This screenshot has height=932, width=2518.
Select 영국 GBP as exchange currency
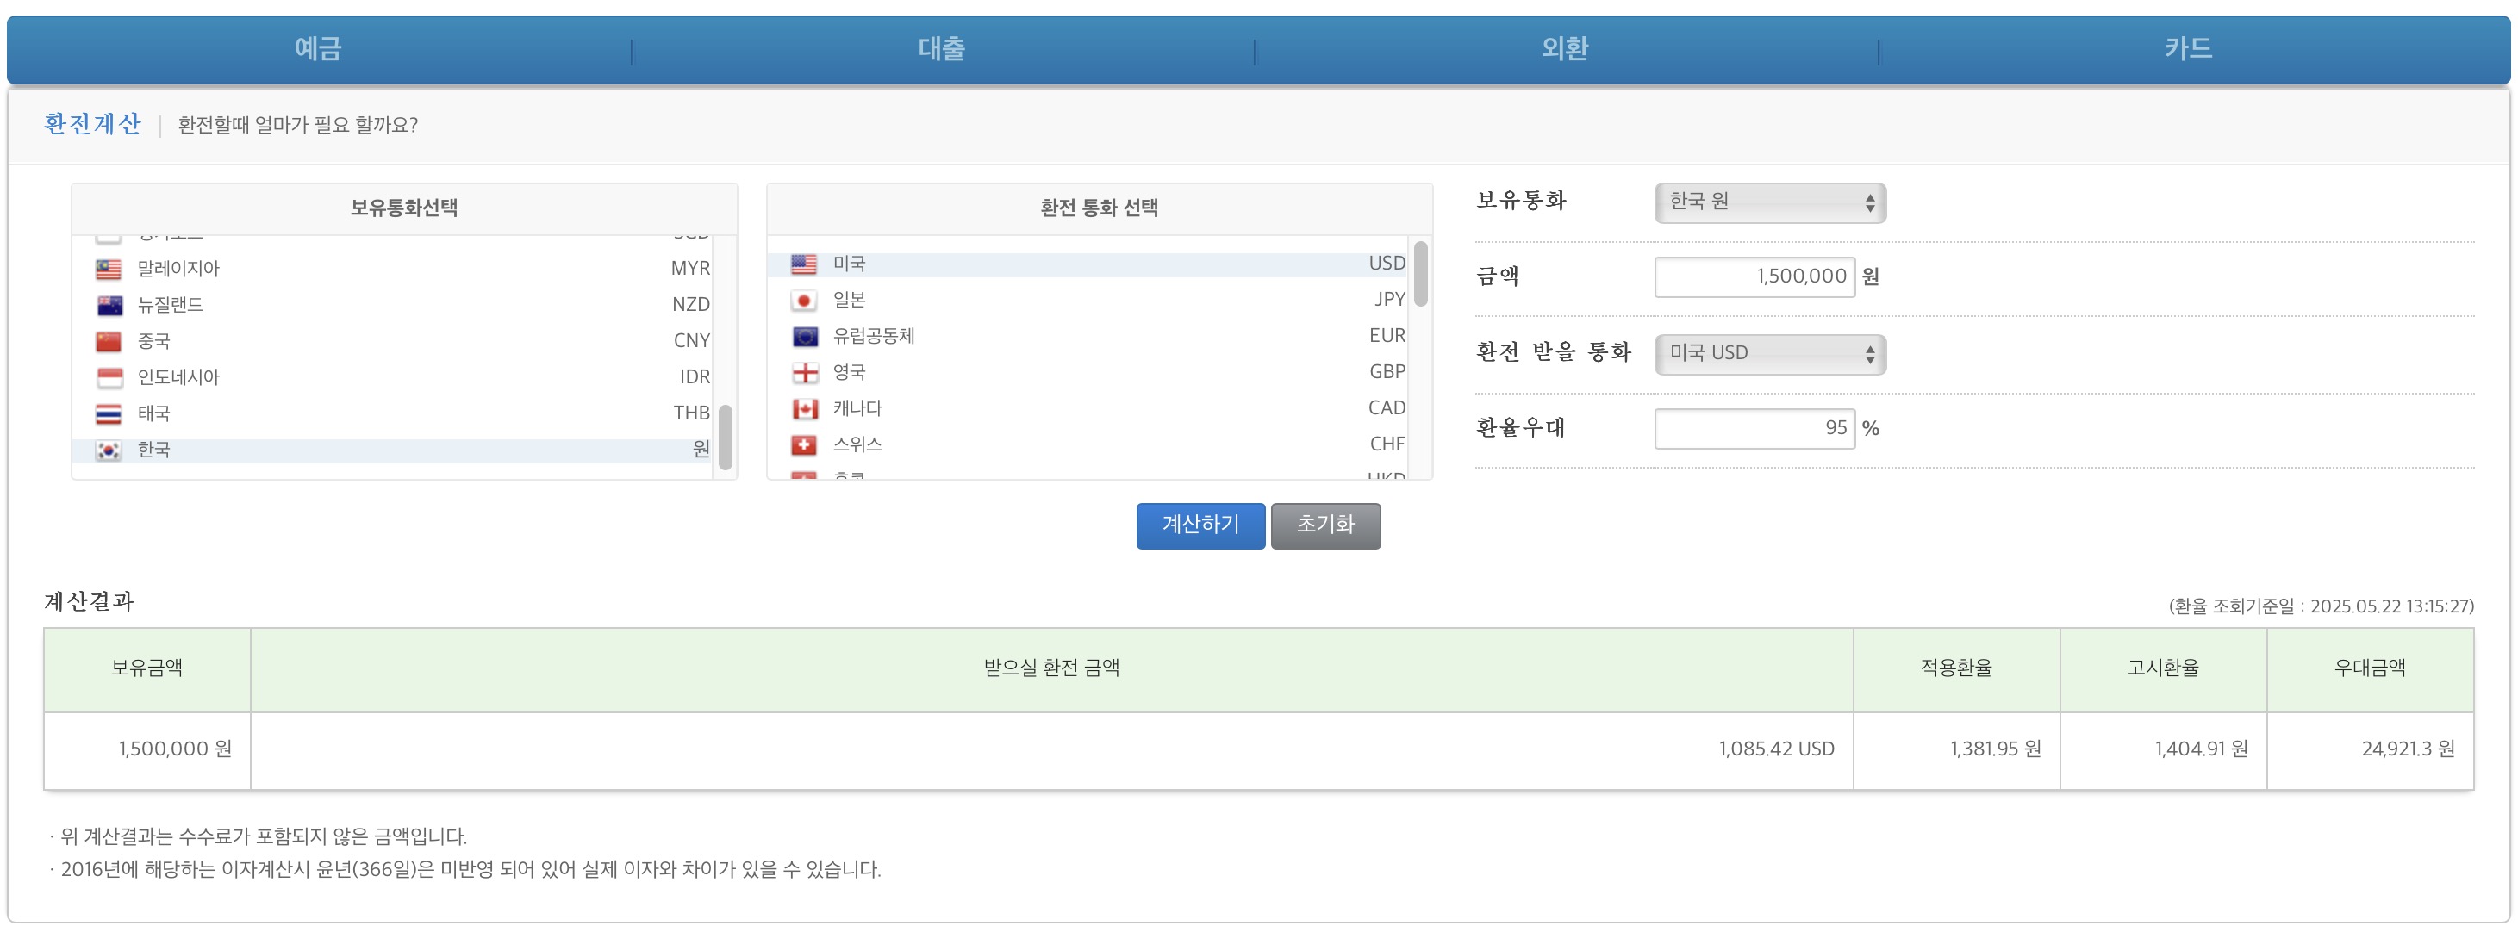(x=1097, y=372)
